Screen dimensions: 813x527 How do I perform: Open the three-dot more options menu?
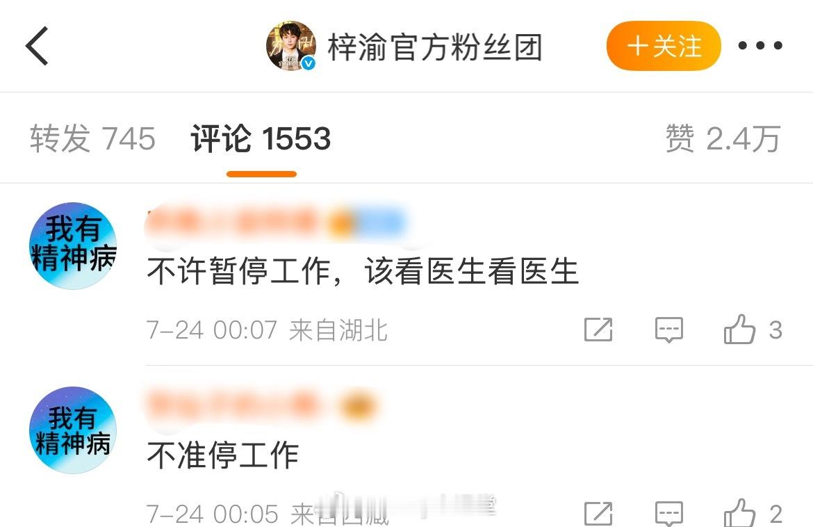coord(760,46)
